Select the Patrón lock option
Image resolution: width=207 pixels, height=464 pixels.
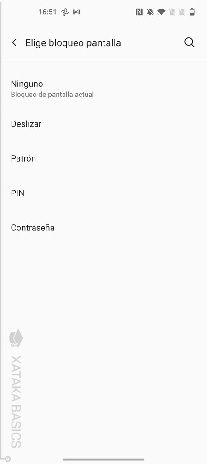pyautogui.click(x=103, y=158)
